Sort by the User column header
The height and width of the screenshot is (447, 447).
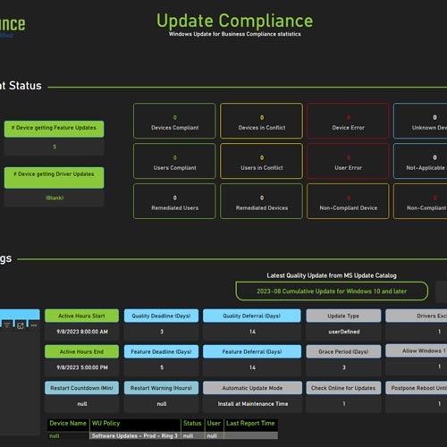pyautogui.click(x=214, y=424)
